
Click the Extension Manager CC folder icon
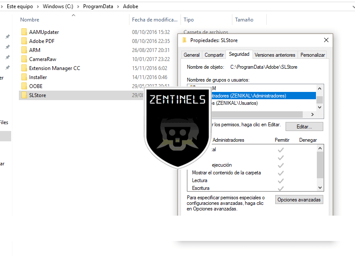24,68
